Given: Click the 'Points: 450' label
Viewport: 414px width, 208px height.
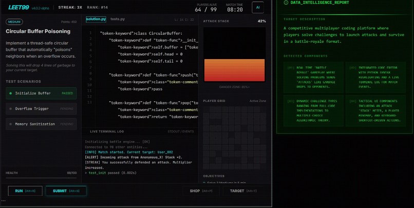Looking at the screenshot, I should coord(69,22).
